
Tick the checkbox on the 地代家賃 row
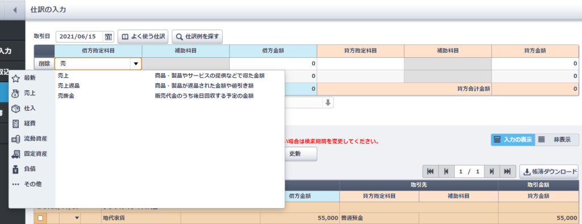(x=40, y=218)
